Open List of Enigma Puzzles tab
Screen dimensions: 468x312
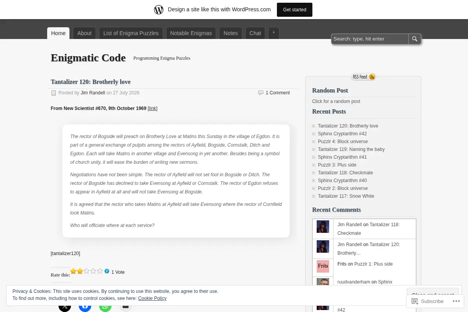131,33
